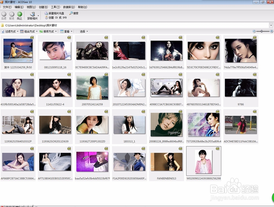
Task: Open the 排序方式 sort dropdown
Action: [48, 31]
